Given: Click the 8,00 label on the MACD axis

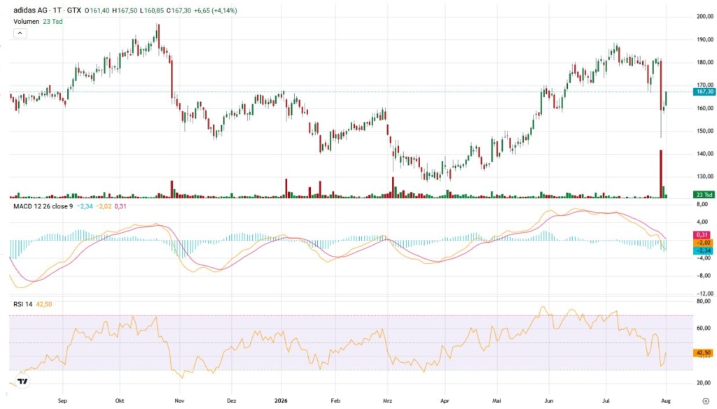Looking at the screenshot, I should click(x=702, y=204).
